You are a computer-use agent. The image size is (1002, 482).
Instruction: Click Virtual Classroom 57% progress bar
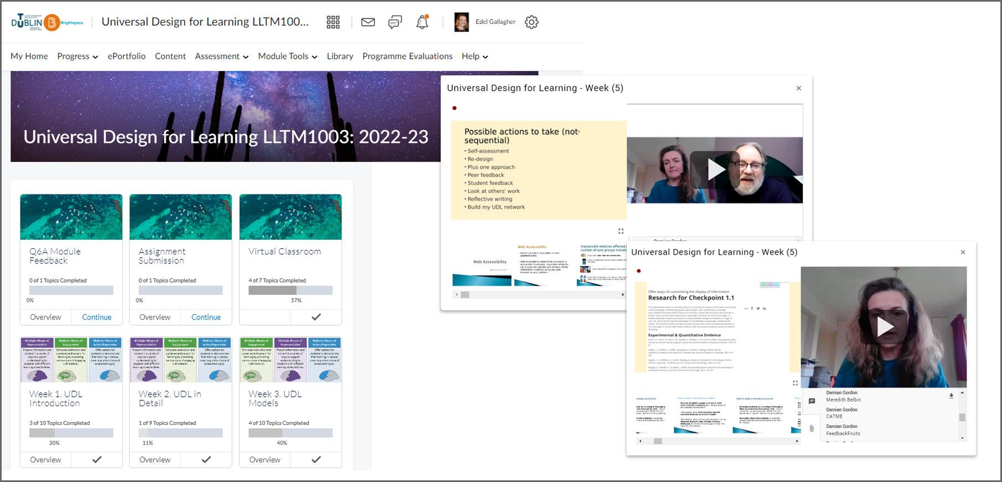click(291, 290)
